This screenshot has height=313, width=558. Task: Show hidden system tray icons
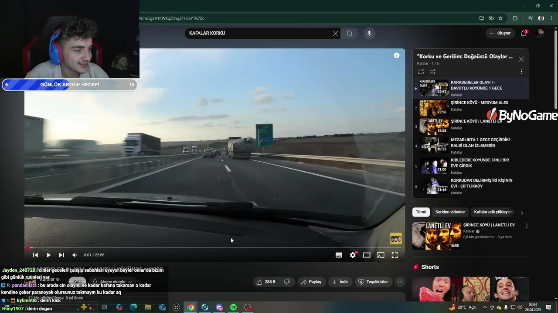click(485, 307)
